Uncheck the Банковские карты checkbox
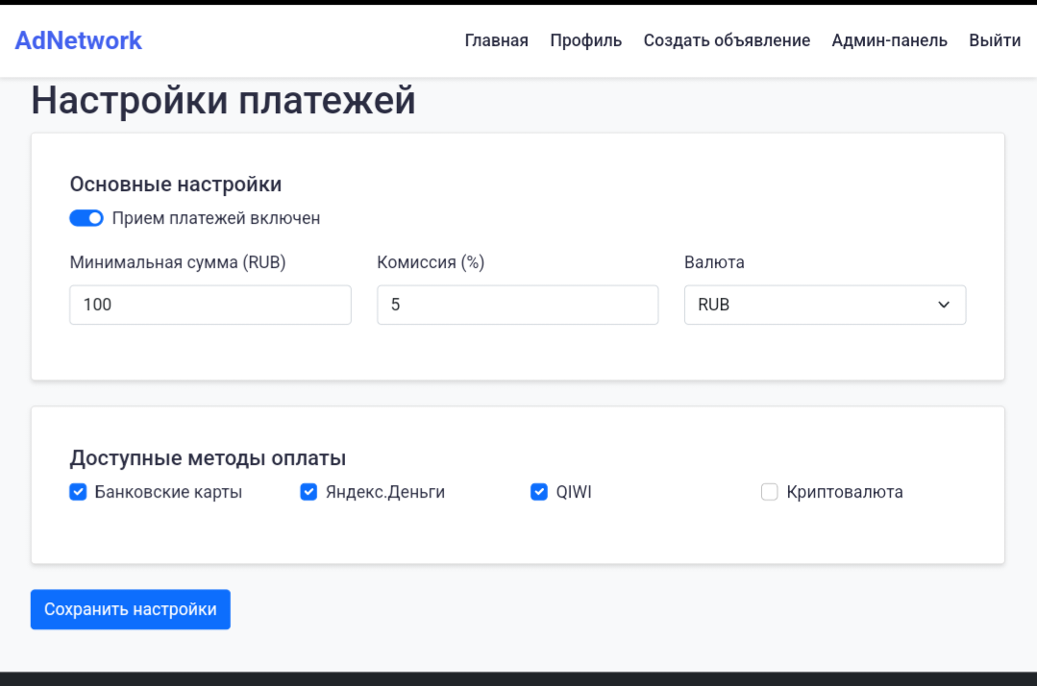 tap(78, 492)
